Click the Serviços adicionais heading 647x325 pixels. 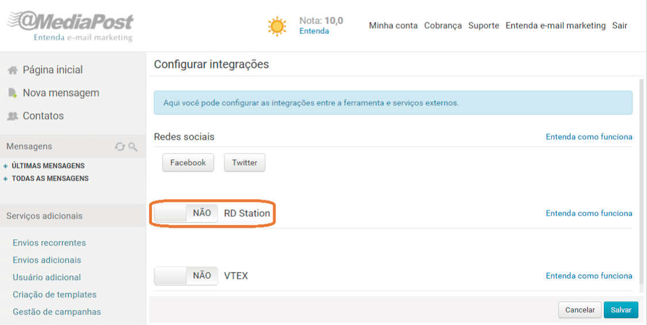(44, 216)
